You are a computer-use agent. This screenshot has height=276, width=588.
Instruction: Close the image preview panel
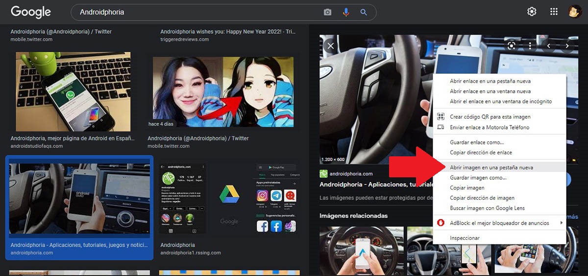[x=331, y=45]
